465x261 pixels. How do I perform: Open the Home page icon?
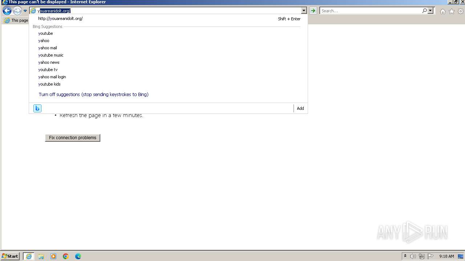click(x=442, y=11)
